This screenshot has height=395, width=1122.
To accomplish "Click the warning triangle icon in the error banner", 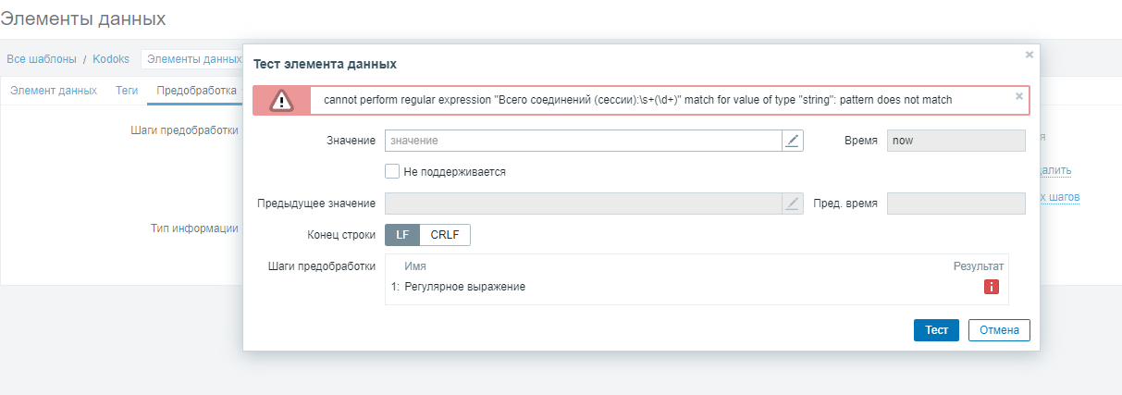I will [281, 100].
